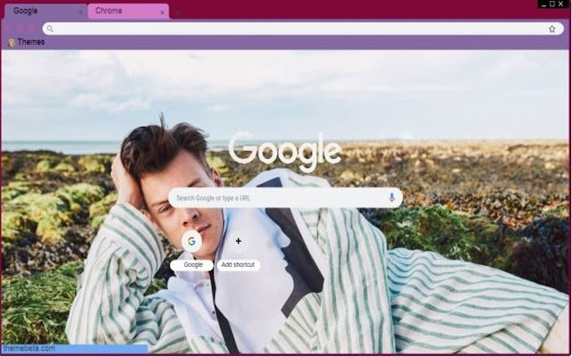Image resolution: width=572 pixels, height=357 pixels.
Task: Click the magnifier icon in address bar
Action: (50, 29)
